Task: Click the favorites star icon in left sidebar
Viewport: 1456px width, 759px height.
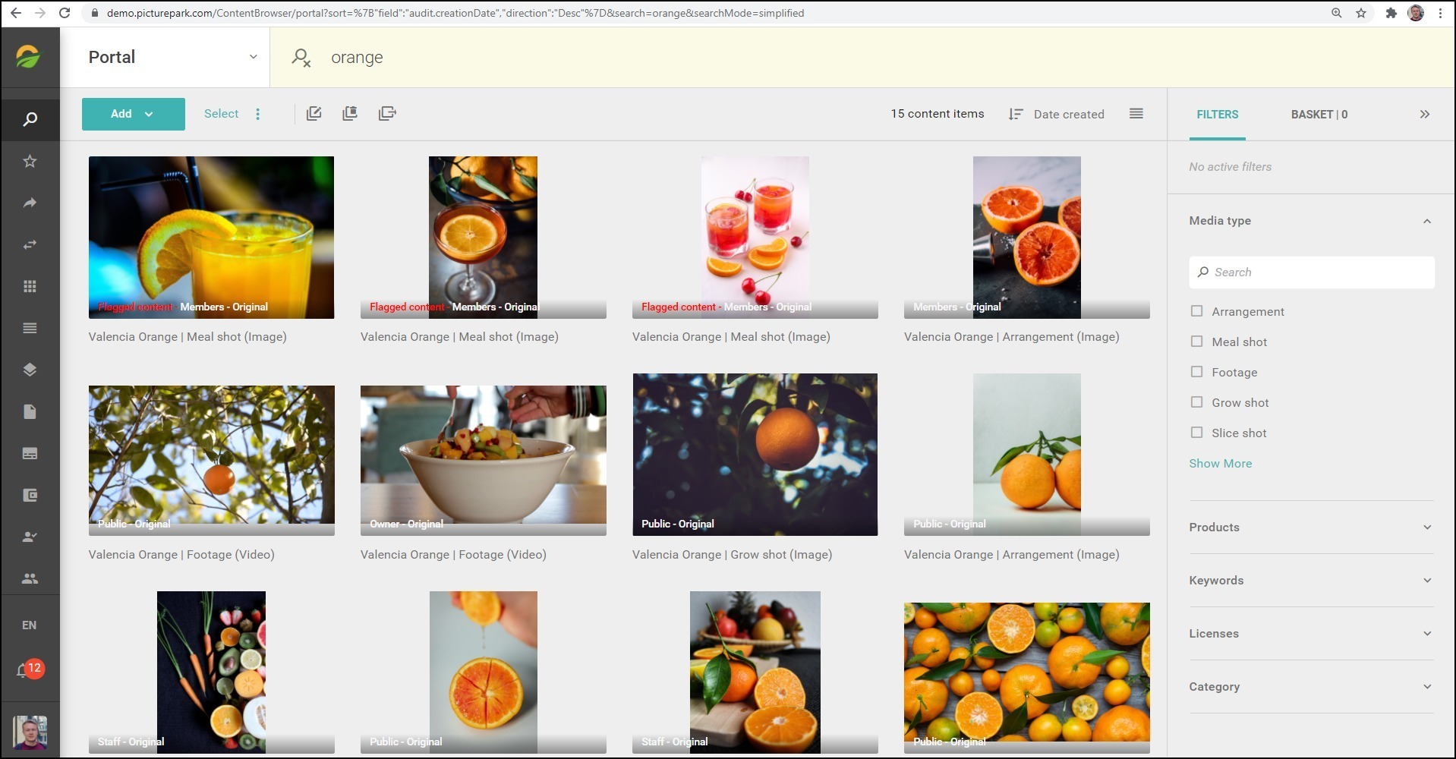Action: click(30, 161)
